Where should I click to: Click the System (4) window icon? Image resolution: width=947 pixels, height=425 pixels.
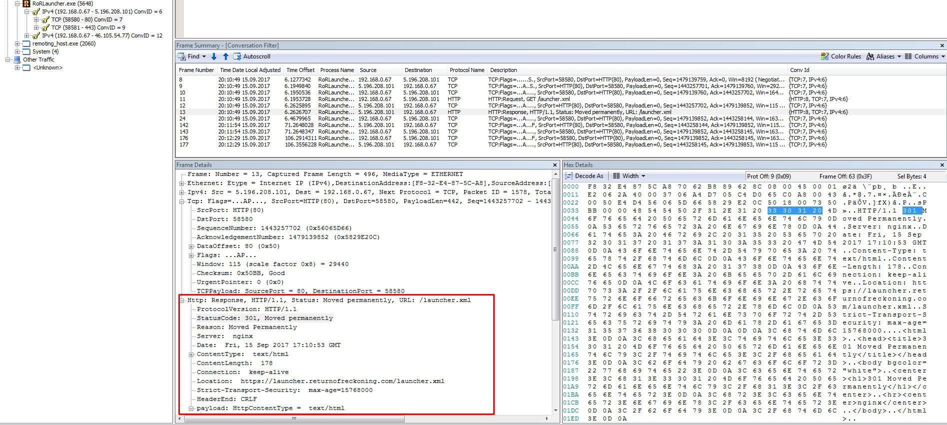coord(26,51)
